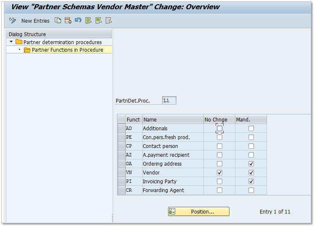Toggle No Chnge for Con.pers.fresh prod.
This screenshot has height=227, width=315.
219,137
